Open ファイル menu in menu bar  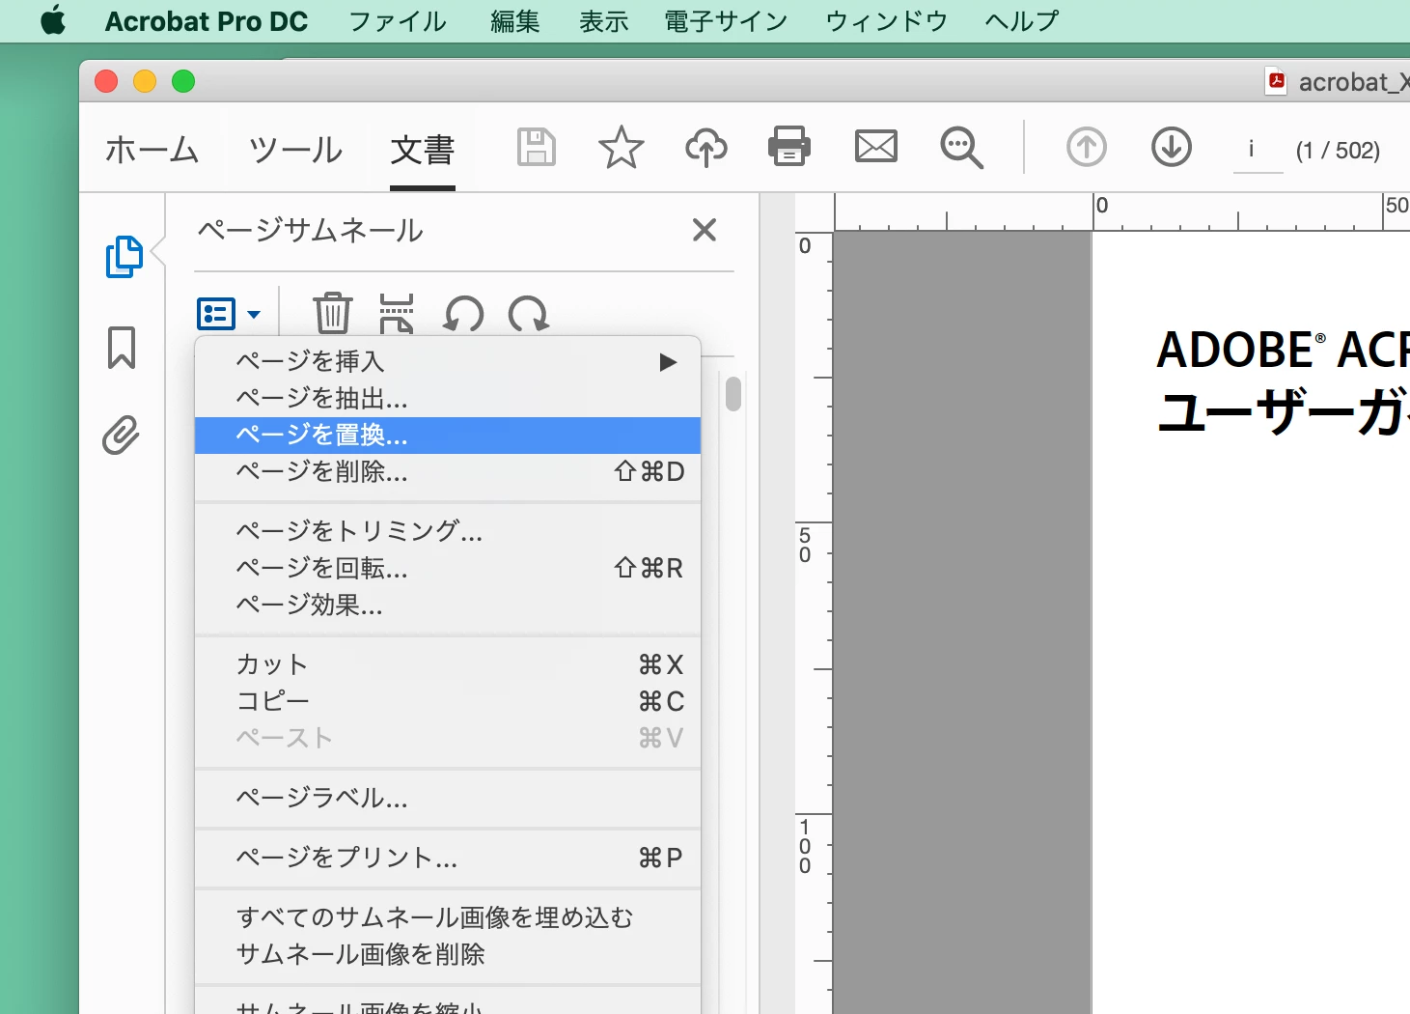398,21
